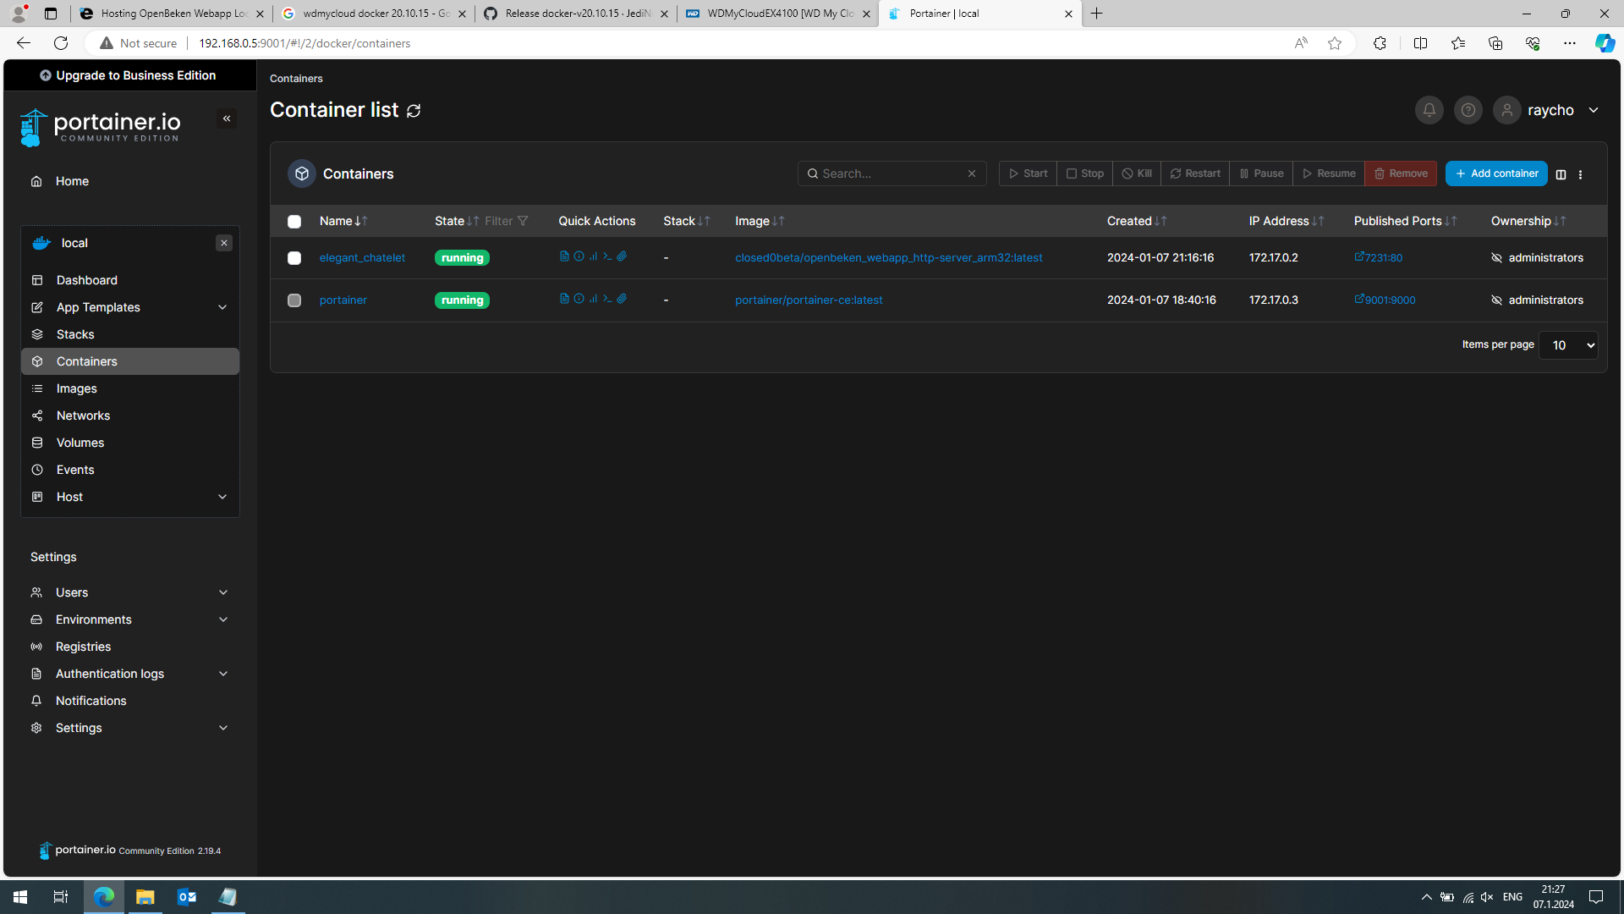1624x914 pixels.
Task: Expand the Settings sidebar menu
Action: (x=129, y=728)
